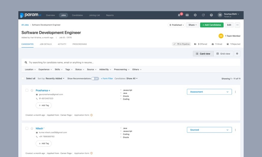Screen dimensions: 262x157
Task: Toggle Show Recommendations switch
Action: [x=95, y=78]
